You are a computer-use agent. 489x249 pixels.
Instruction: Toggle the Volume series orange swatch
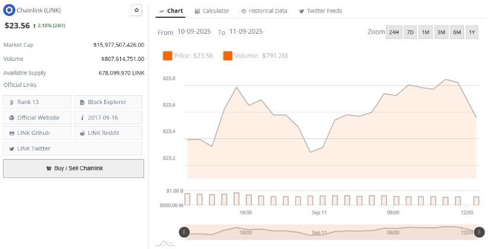click(228, 56)
